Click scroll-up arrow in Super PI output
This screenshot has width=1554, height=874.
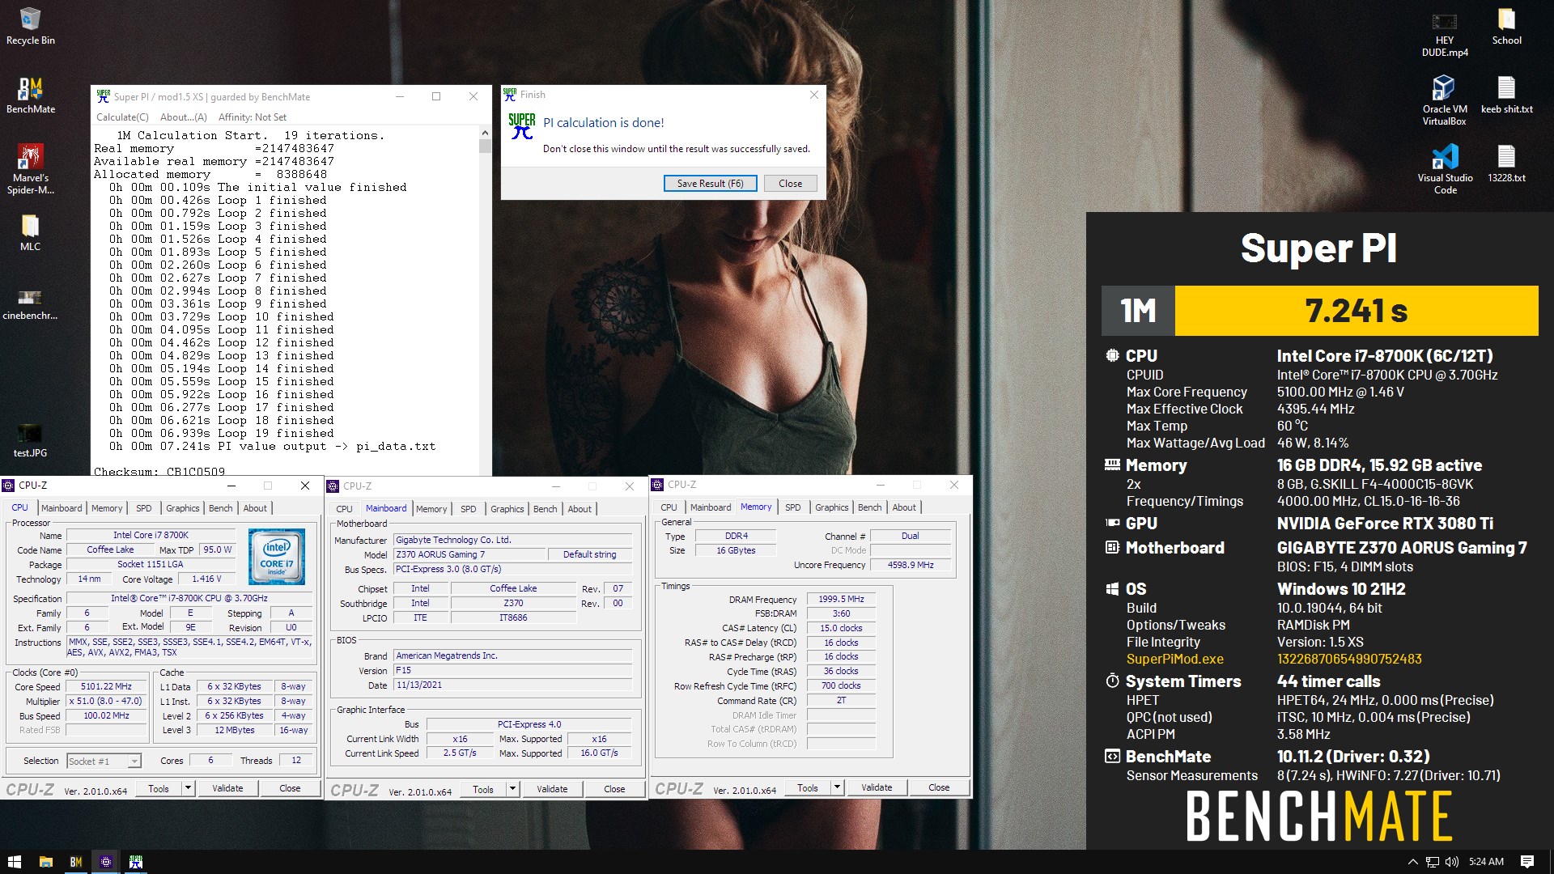pos(485,133)
